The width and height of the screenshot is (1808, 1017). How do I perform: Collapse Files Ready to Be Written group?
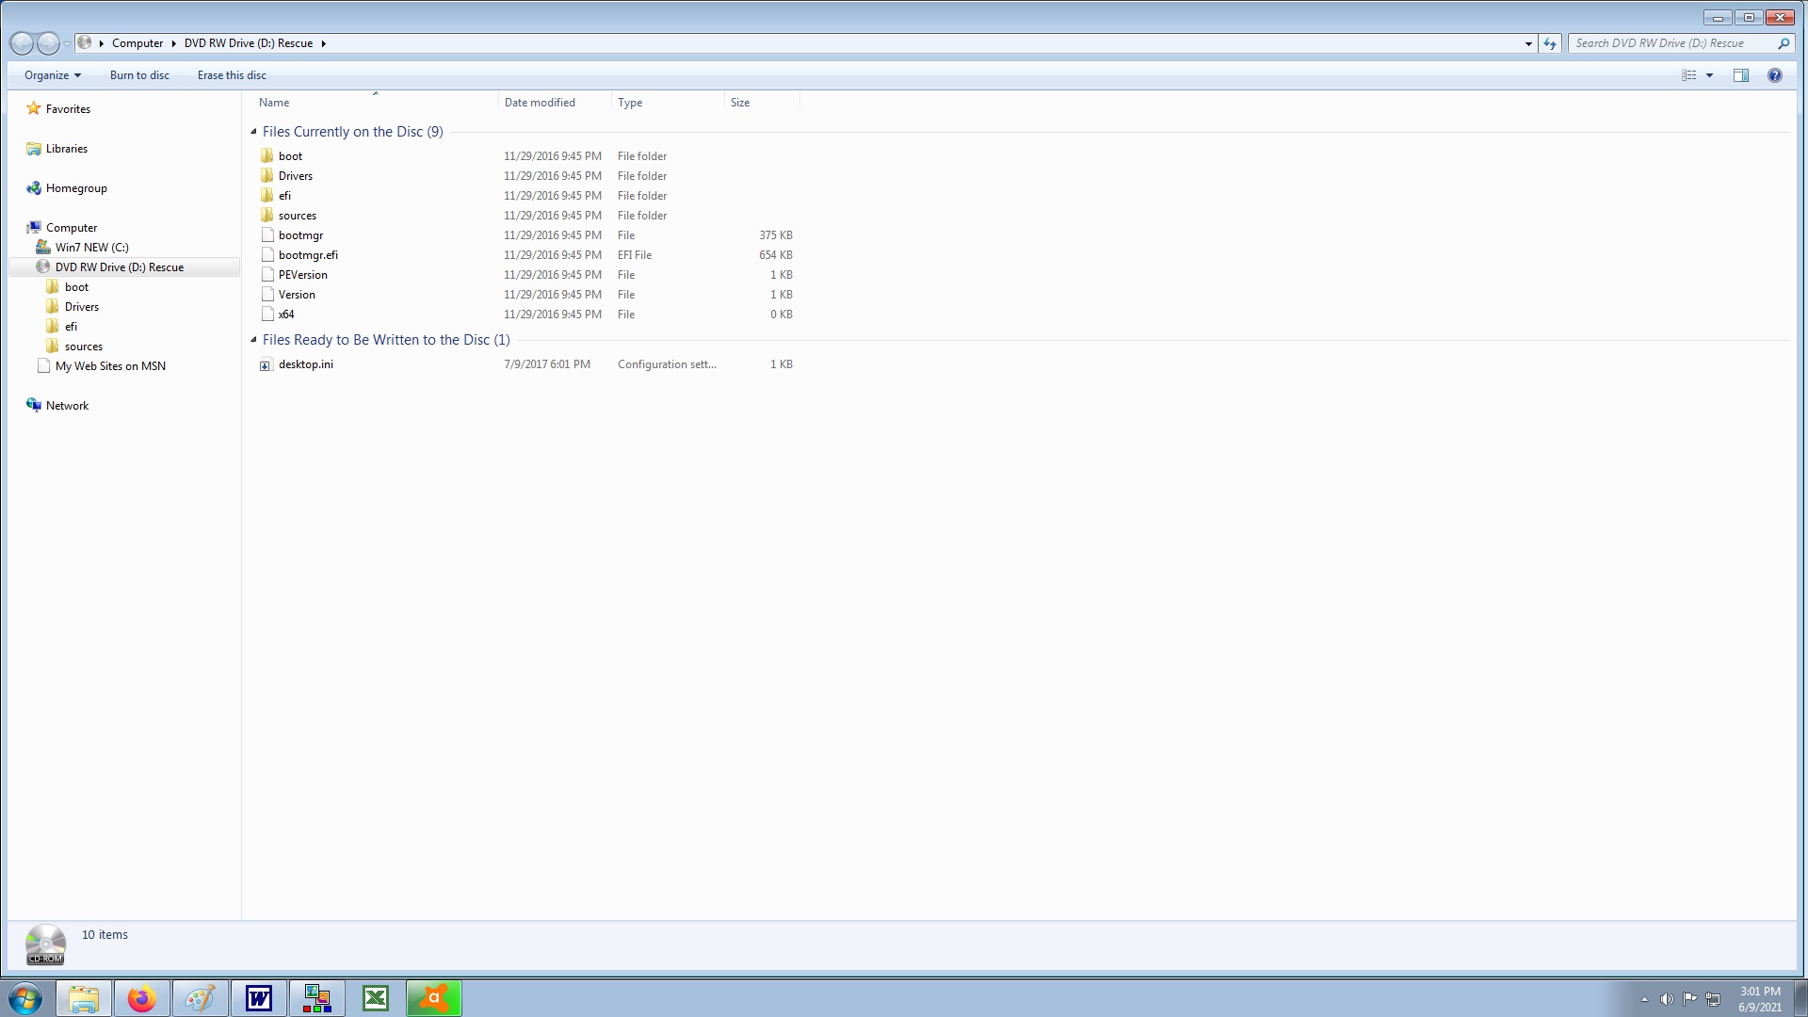point(254,340)
